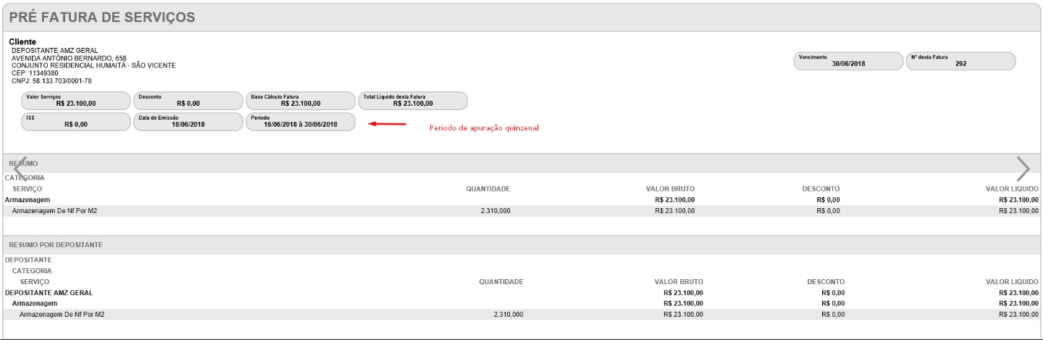The image size is (1043, 340).
Task: Click VALOR BRUTO header in Resumo por Depositante
Action: (679, 281)
